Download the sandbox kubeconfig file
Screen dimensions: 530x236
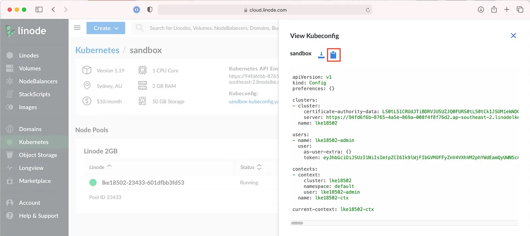(x=321, y=55)
